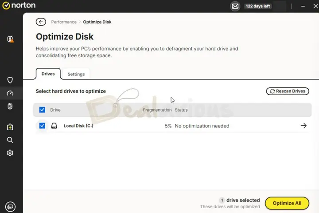Screen dimensions: 319x213
Task: Click the 5% fragmentation value
Action: tap(168, 126)
